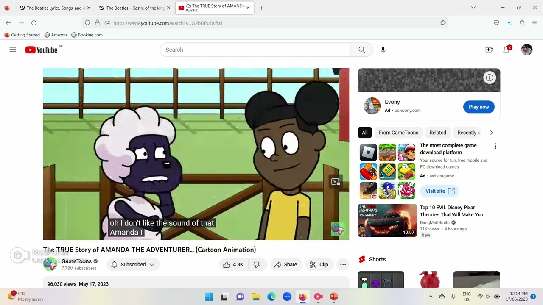Click the video overlay picture-in-picture icon
Viewport: 543px width, 305px height.
336,182
